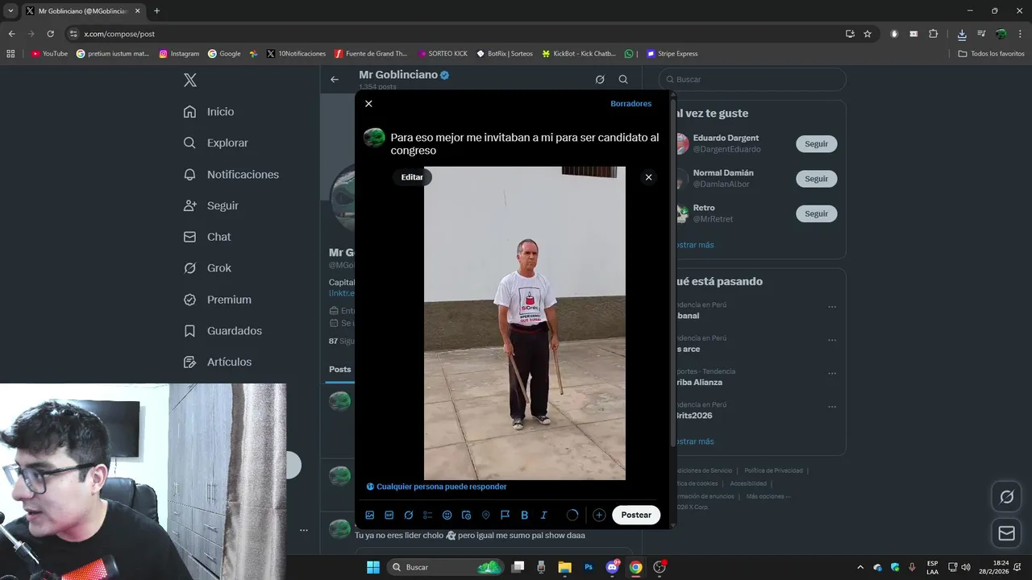Open Chrome tab search dropdown
Screen dimensions: 1032x580
pos(10,11)
